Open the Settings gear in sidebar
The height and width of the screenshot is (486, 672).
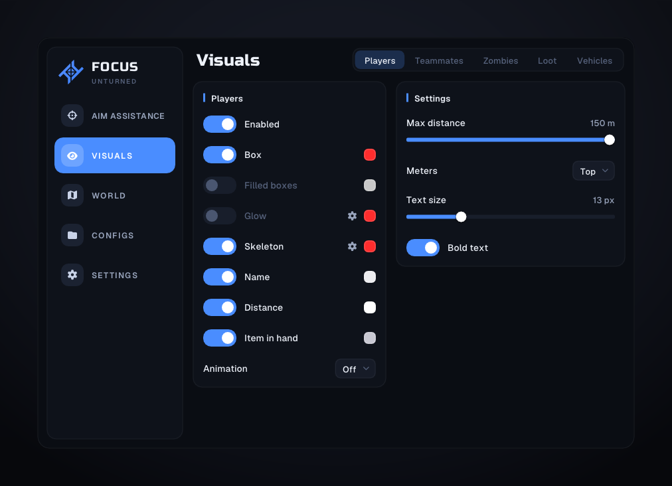point(72,275)
